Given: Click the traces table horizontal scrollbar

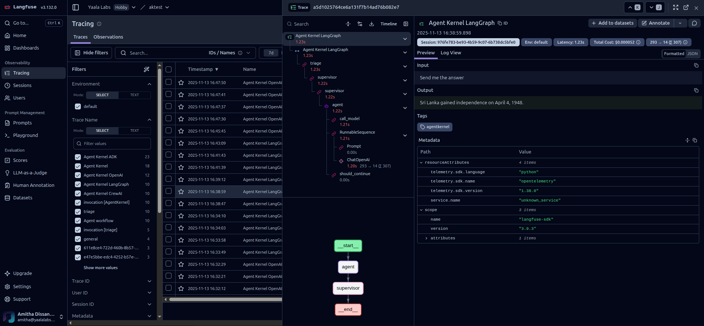Looking at the screenshot, I should tap(225, 300).
